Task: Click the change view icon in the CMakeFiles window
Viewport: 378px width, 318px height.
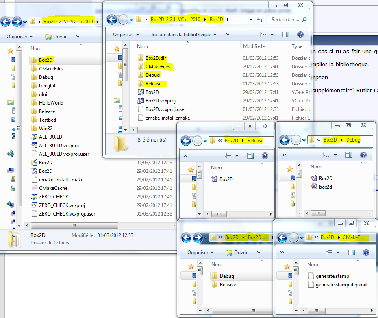Action: coord(329,253)
